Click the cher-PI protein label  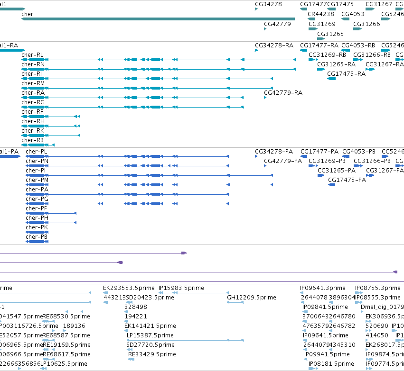(x=36, y=171)
